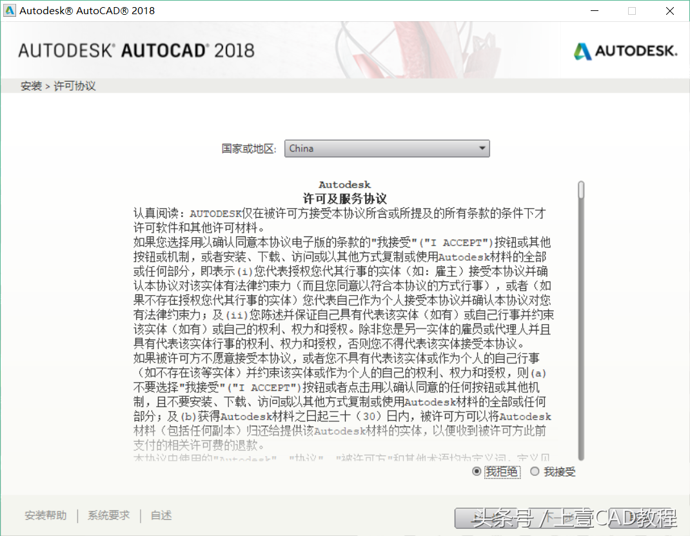Close the AutoCAD 2018 installer window
This screenshot has width=690, height=536.
[670, 10]
